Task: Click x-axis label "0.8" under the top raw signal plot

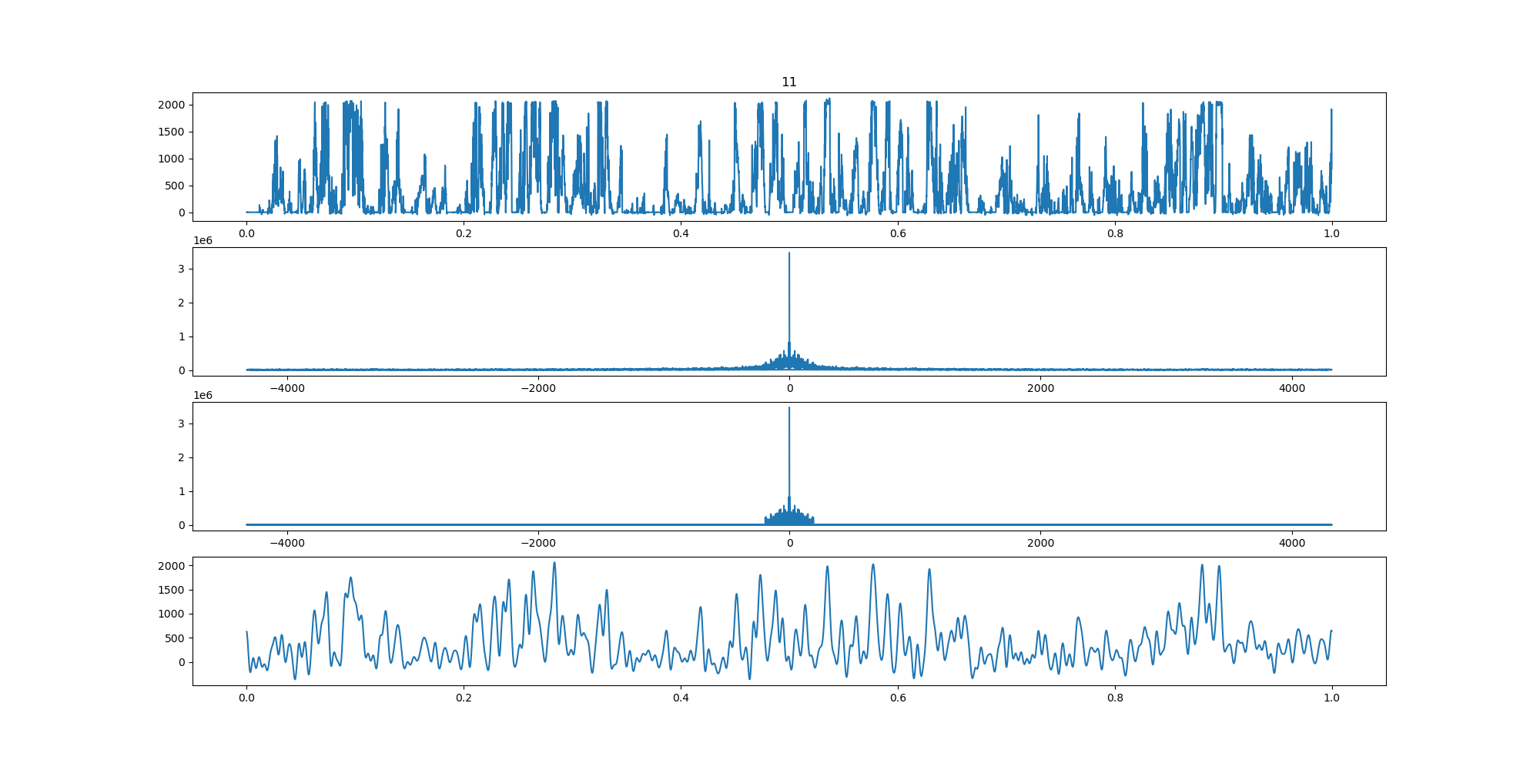Action: tap(1115, 233)
